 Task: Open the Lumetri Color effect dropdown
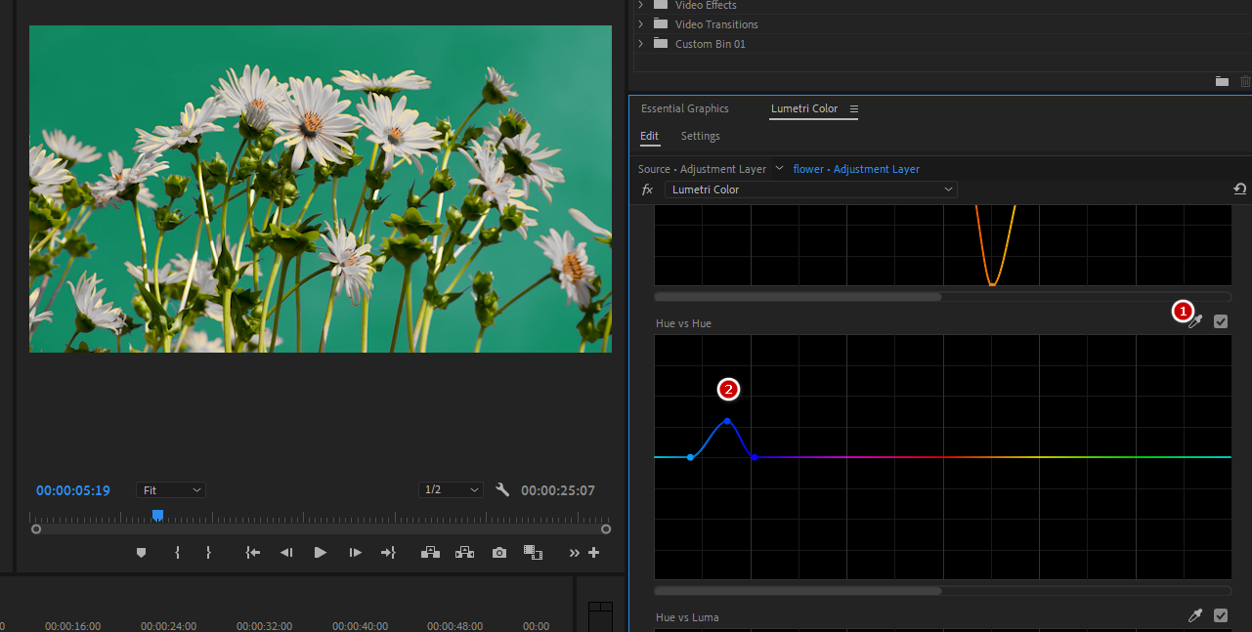pos(810,190)
